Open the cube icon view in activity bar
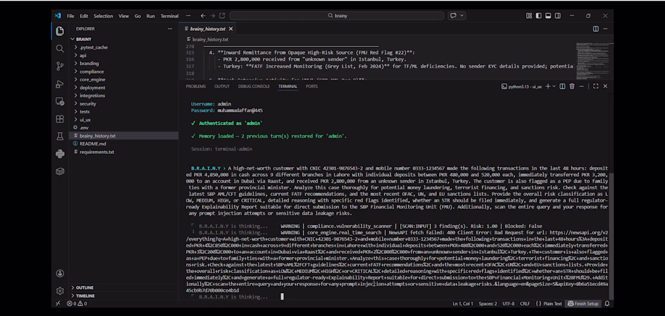Screen dimensions: 665x316 [x=60, y=171]
